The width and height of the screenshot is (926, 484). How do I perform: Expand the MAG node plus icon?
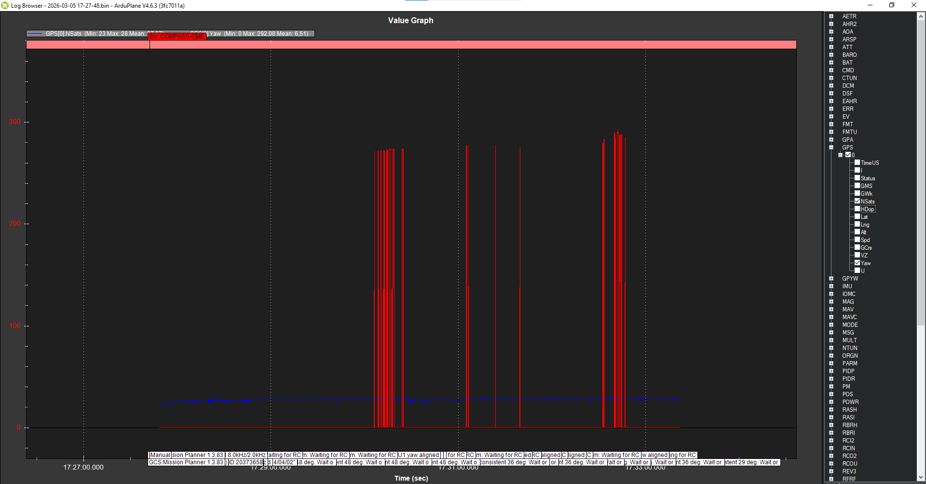(831, 302)
